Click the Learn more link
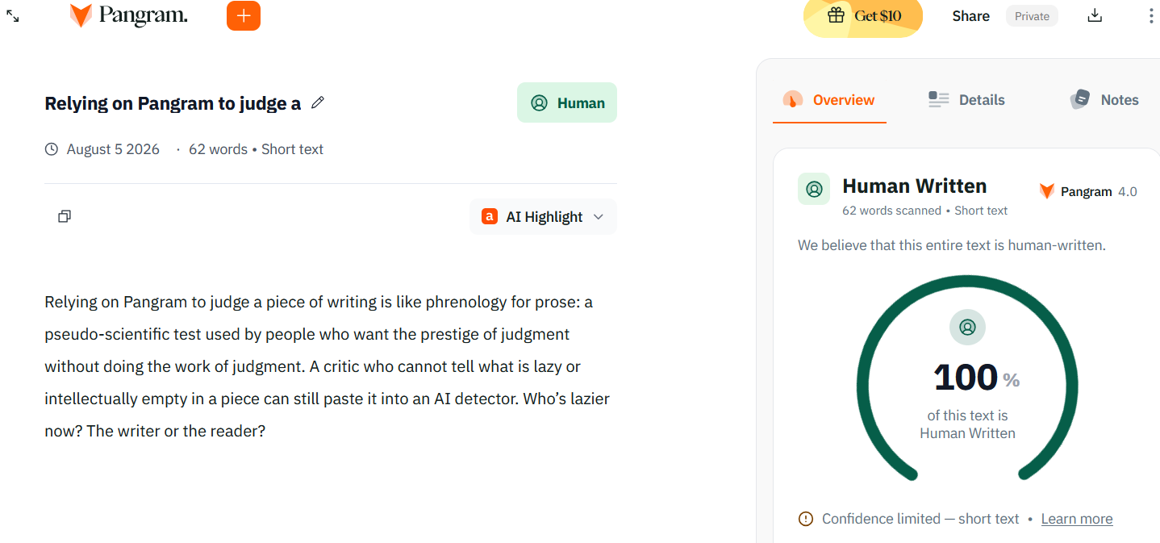 click(1077, 519)
